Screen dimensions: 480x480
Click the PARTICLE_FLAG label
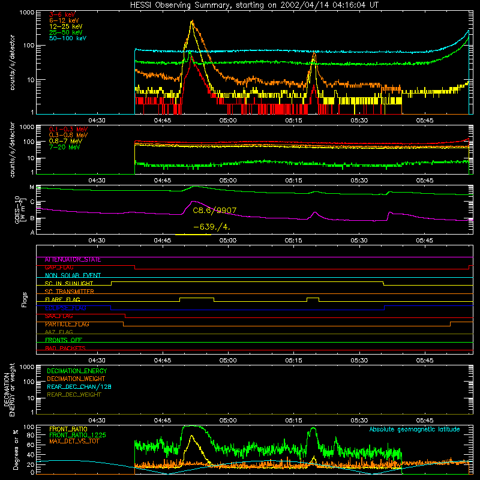(67, 324)
